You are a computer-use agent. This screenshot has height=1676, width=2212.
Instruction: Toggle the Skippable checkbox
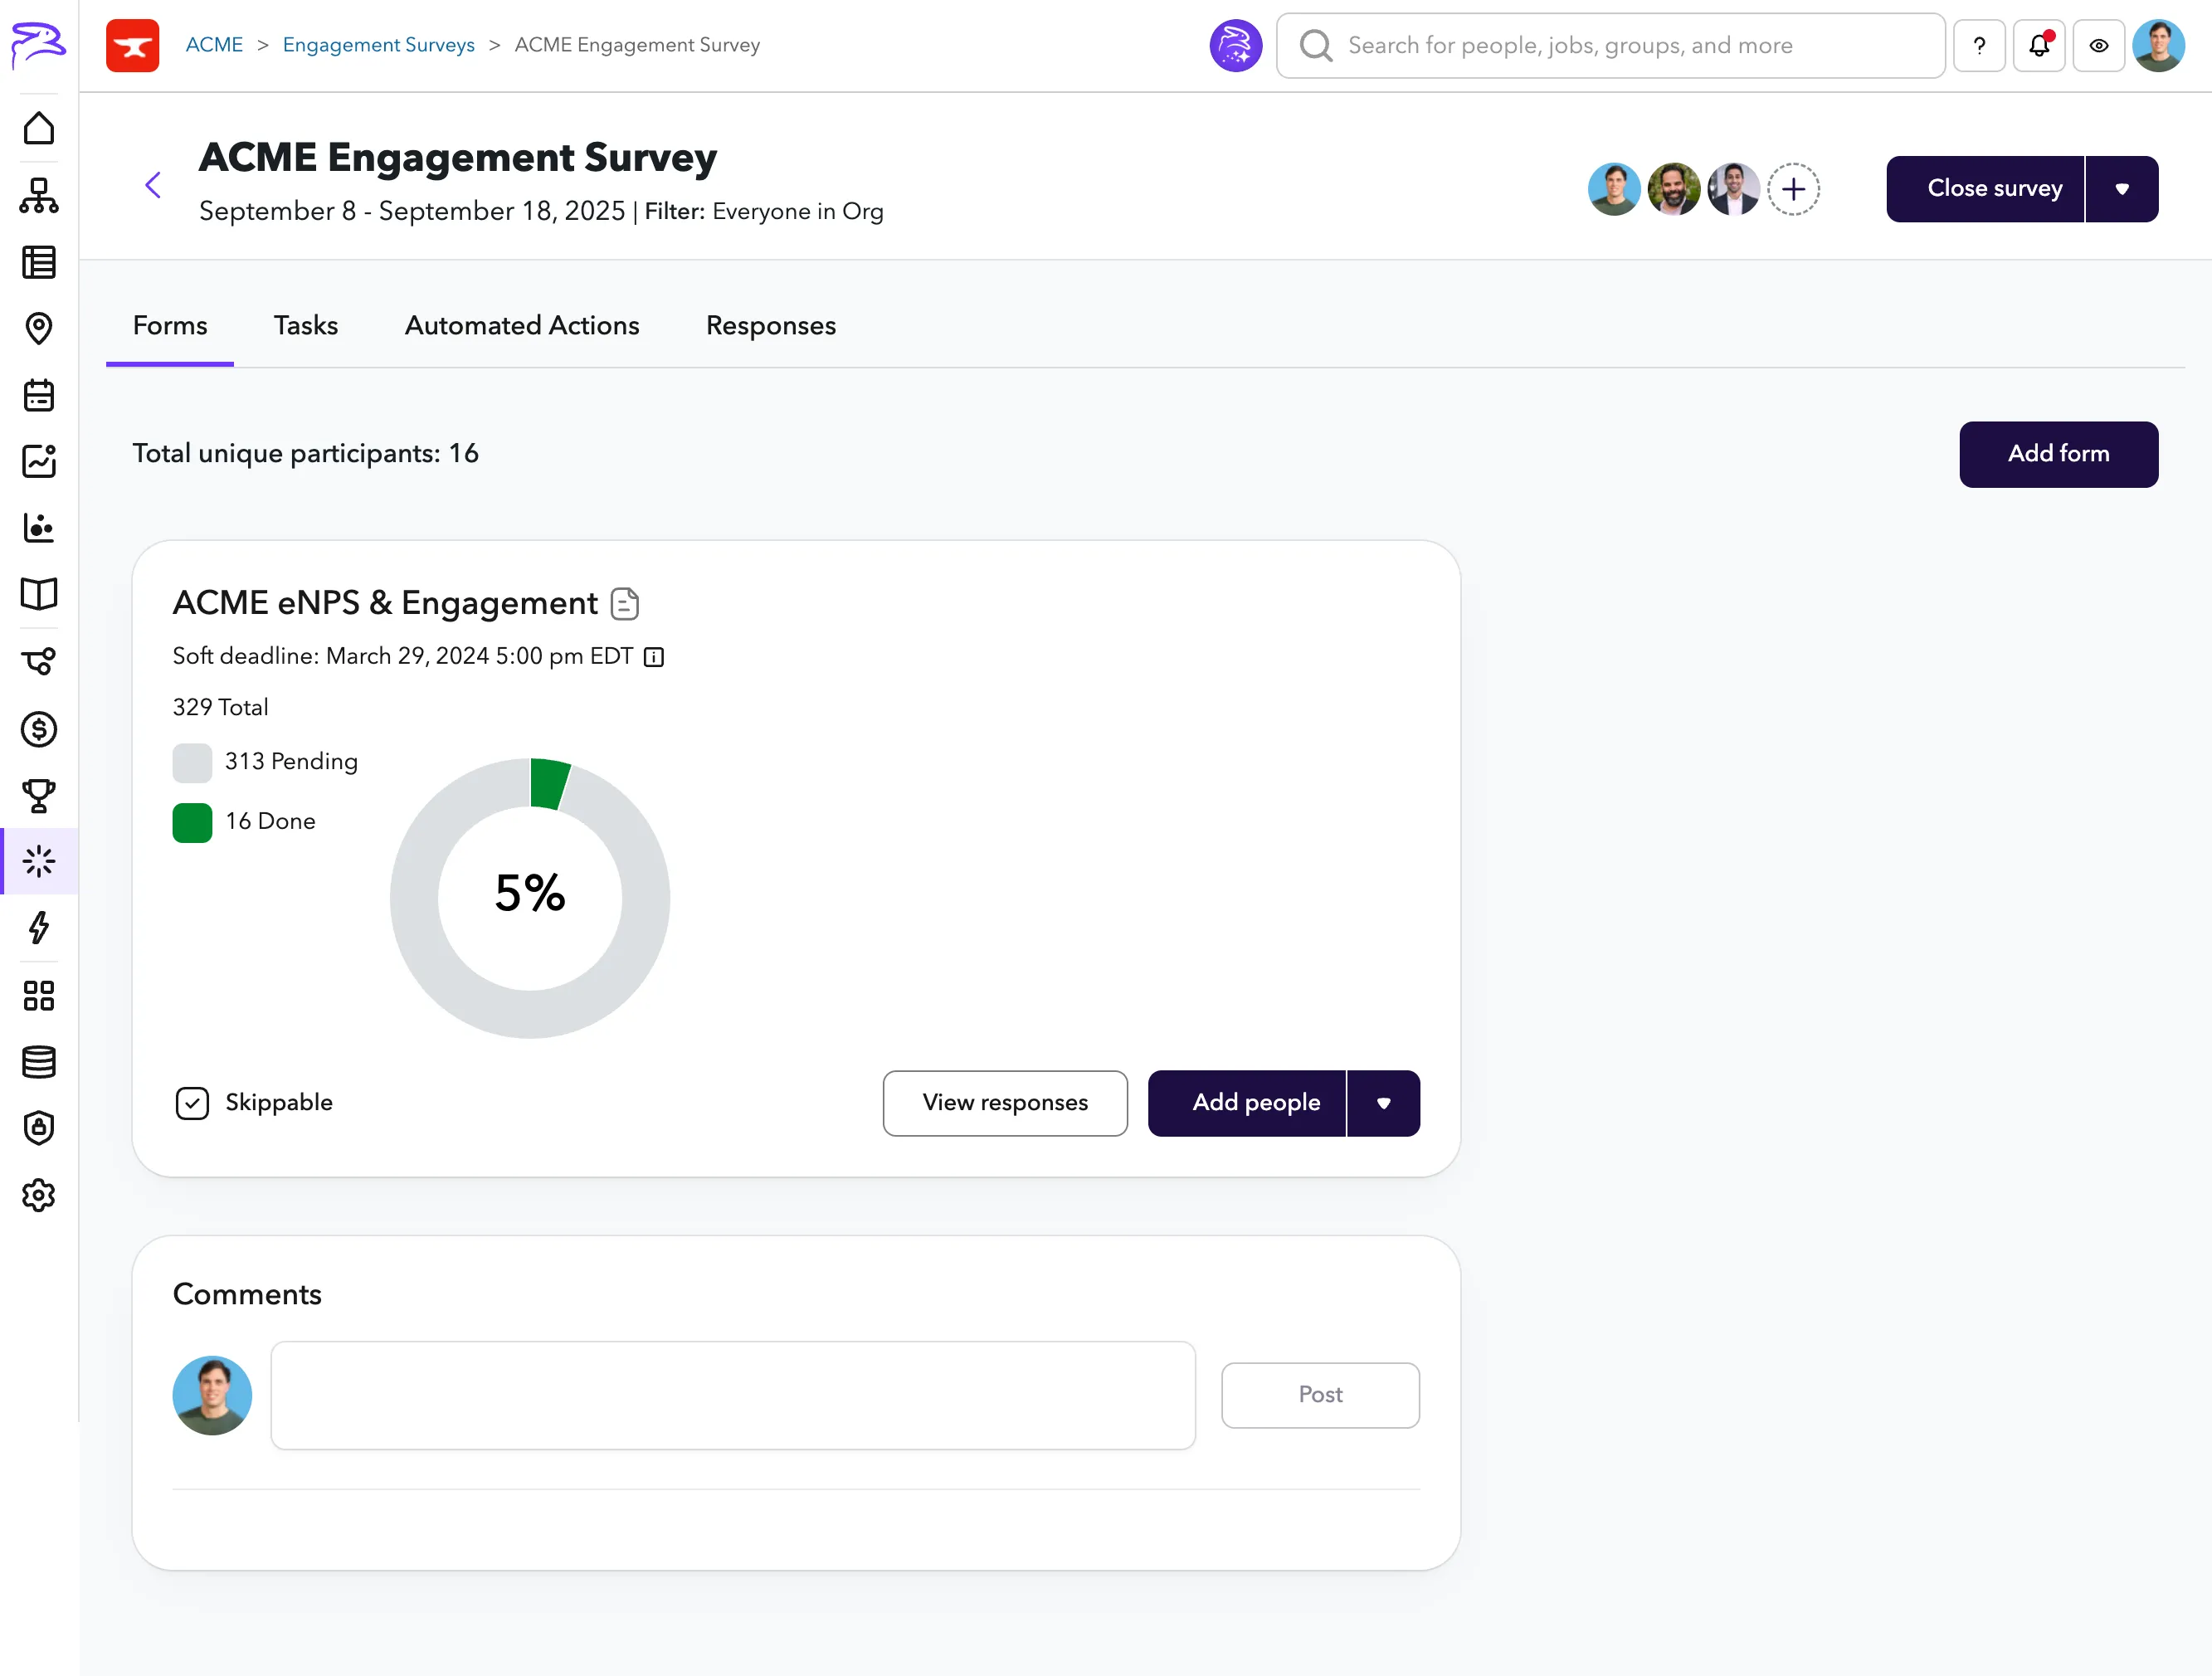tap(192, 1103)
